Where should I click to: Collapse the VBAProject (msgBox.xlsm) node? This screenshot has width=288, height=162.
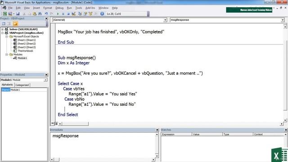2,33
